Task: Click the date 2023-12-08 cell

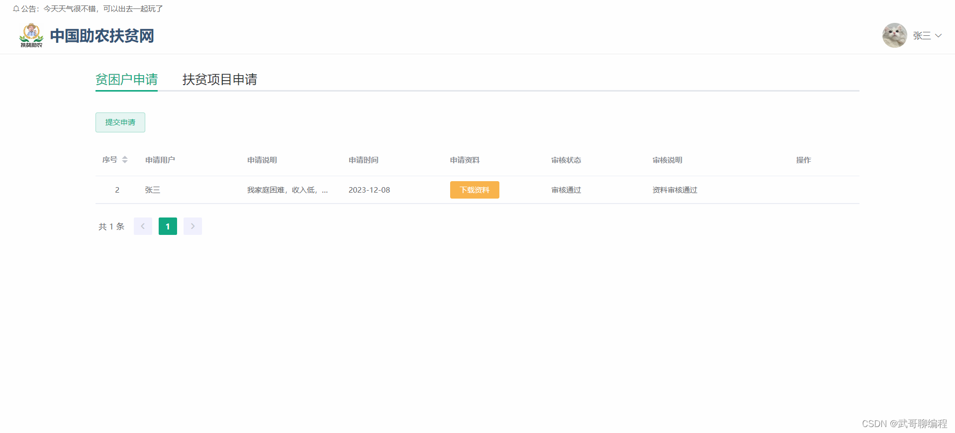Action: tap(369, 190)
